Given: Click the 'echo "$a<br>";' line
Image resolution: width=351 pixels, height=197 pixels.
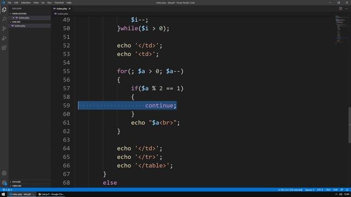Looking at the screenshot, I should (x=155, y=123).
